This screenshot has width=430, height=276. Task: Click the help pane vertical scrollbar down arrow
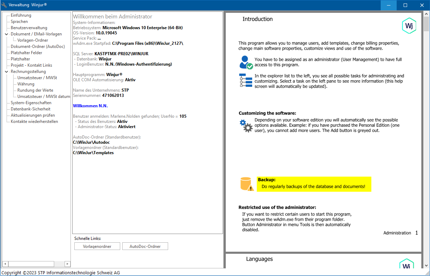(x=427, y=265)
